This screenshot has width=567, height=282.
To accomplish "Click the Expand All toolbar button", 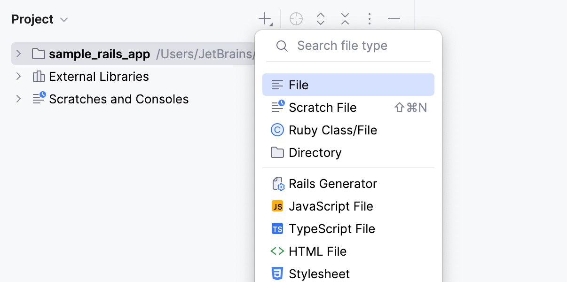I will click(x=321, y=19).
